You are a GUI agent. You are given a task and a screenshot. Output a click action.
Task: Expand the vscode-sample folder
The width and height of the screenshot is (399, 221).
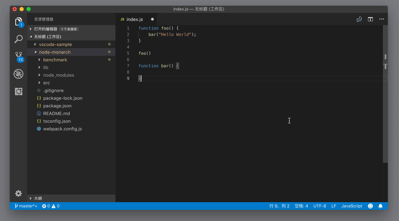(55, 44)
